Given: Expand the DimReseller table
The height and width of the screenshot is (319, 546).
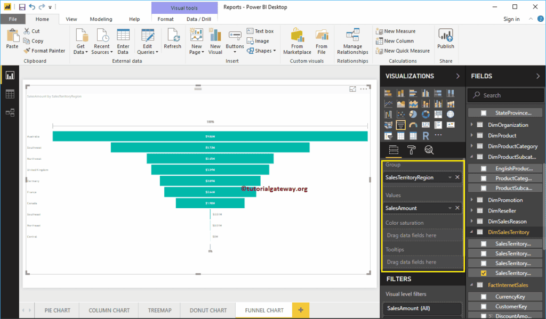Looking at the screenshot, I should [x=471, y=210].
